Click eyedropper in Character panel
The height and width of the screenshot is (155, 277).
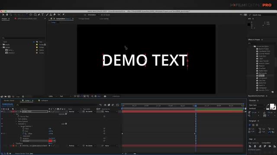(x=268, y=105)
